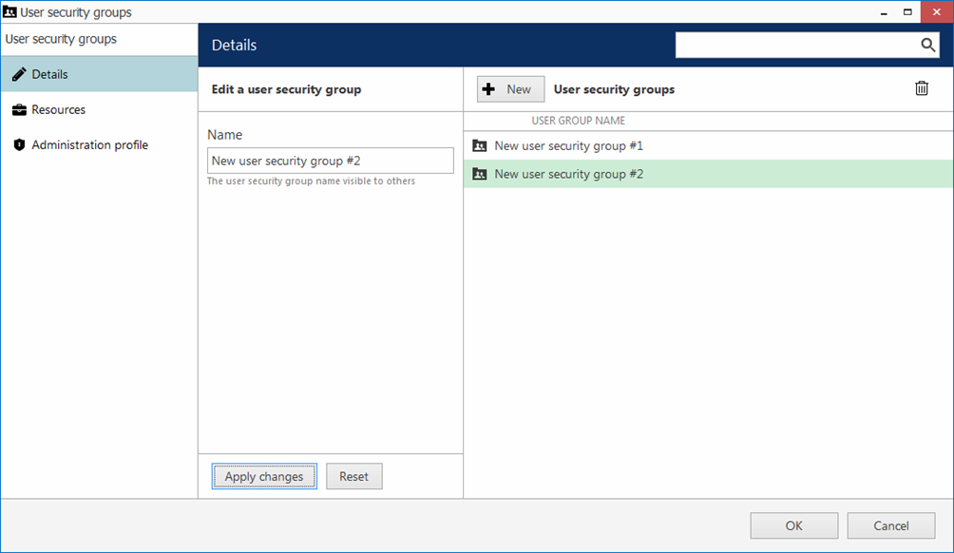
Task: Click the briefcase icon for Resources
Action: 19,110
